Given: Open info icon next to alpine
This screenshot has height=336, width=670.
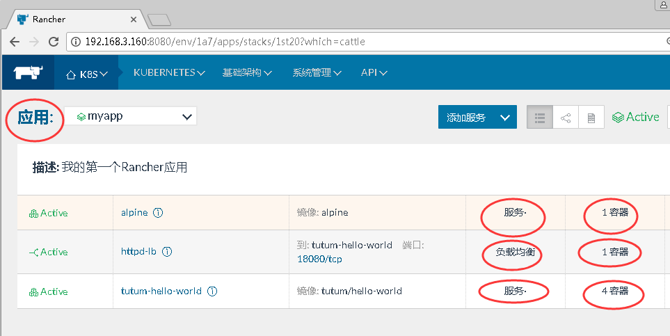Looking at the screenshot, I should tap(158, 212).
